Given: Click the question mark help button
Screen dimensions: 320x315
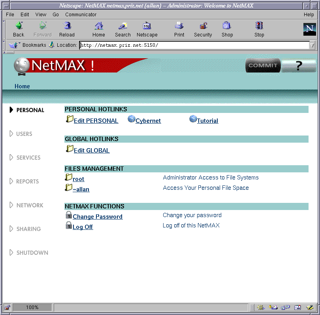Looking at the screenshot, I should pyautogui.click(x=299, y=66).
